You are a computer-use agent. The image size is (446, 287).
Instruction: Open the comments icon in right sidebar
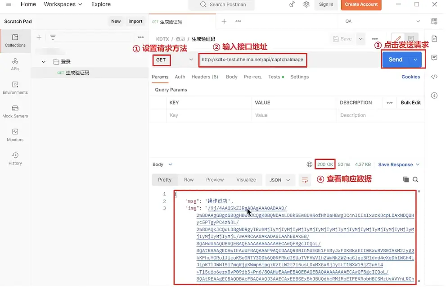pos(434,58)
